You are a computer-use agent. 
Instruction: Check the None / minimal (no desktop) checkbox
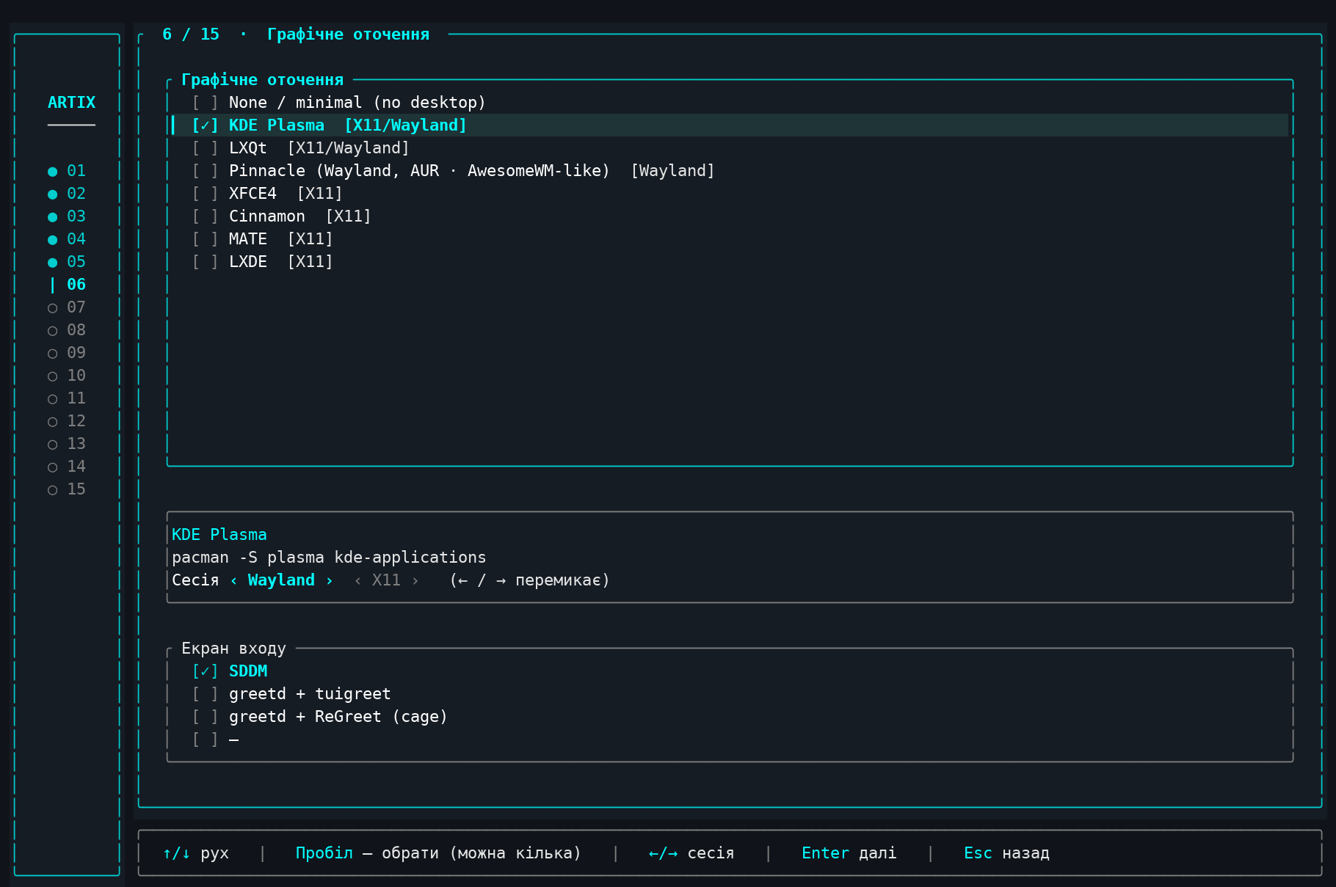[205, 103]
